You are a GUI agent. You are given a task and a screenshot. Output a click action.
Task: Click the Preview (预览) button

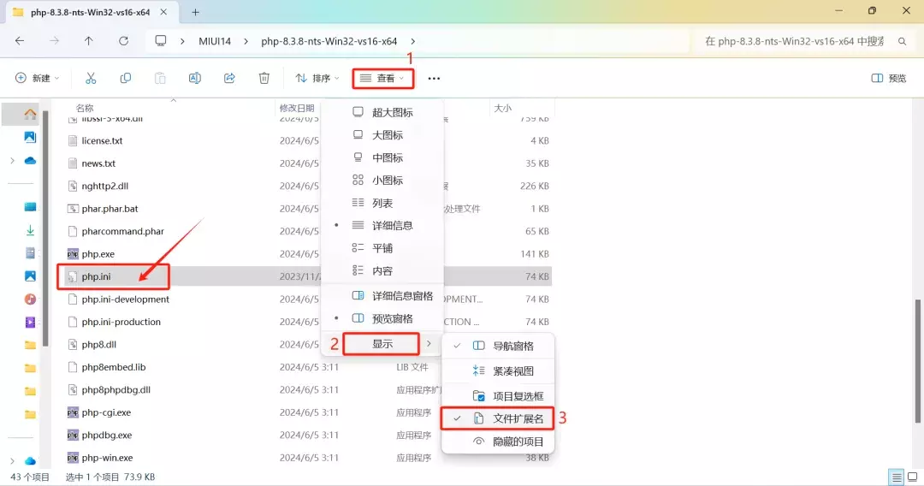889,79
